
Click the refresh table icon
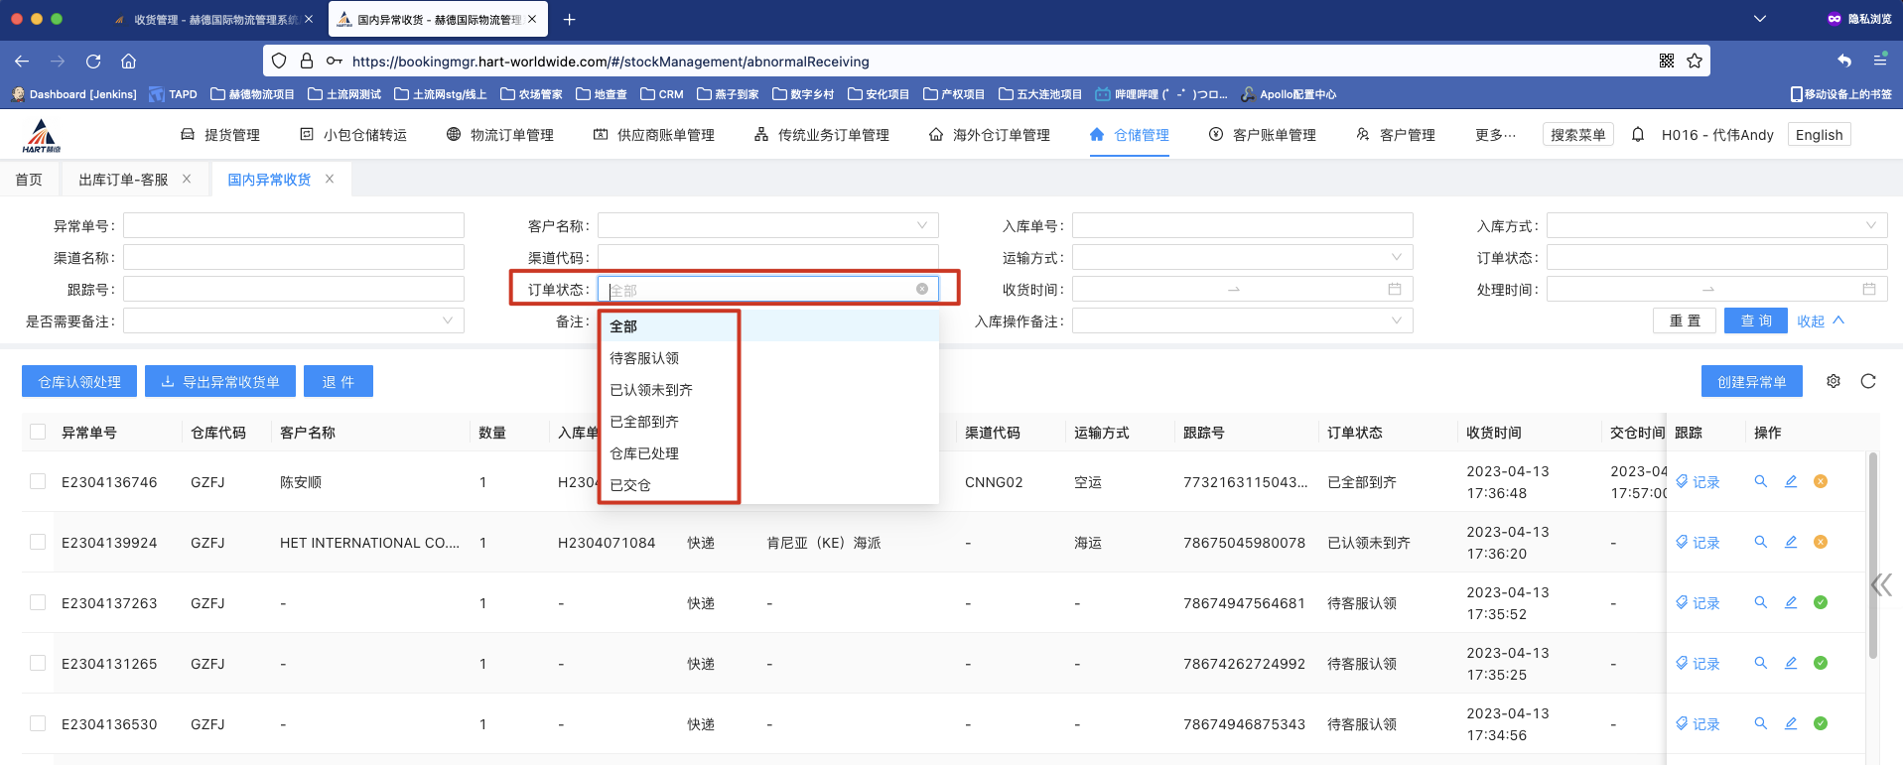[1868, 382]
